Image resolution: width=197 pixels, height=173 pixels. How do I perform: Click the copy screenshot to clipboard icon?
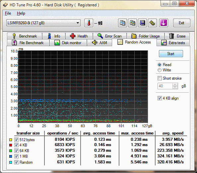[x=132, y=23]
